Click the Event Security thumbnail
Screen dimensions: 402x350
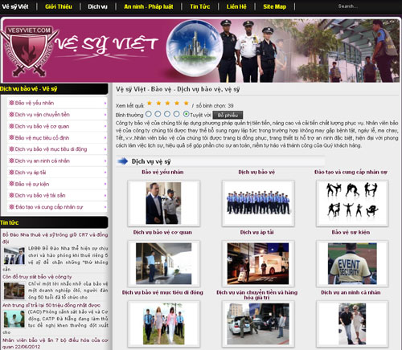pyautogui.click(x=352, y=263)
